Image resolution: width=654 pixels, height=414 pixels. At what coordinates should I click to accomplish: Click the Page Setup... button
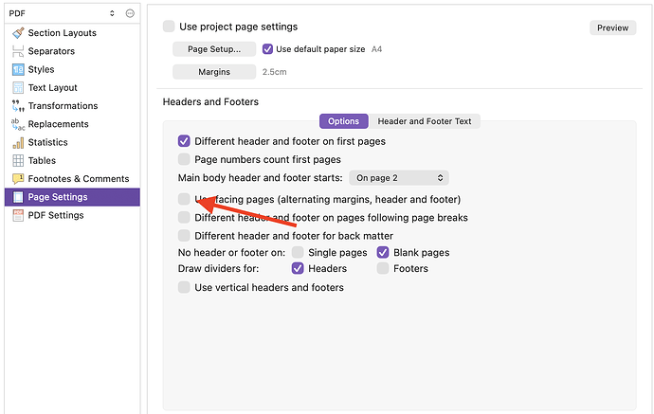pyautogui.click(x=214, y=49)
